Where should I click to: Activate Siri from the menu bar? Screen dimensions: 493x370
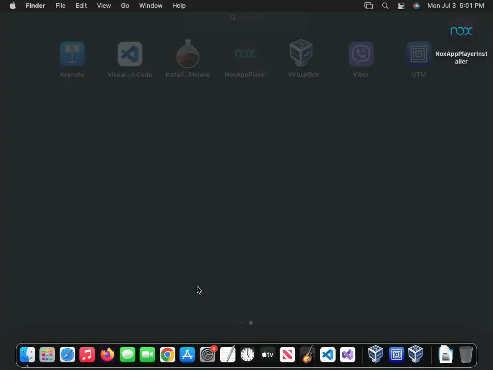click(416, 6)
